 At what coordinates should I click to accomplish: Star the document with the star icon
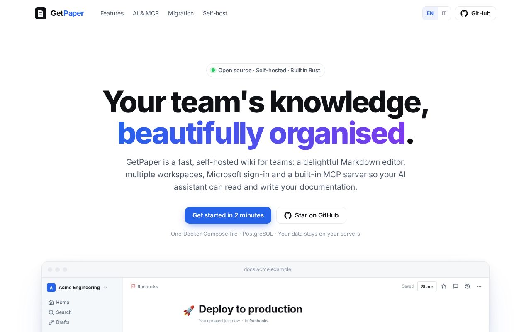444,286
